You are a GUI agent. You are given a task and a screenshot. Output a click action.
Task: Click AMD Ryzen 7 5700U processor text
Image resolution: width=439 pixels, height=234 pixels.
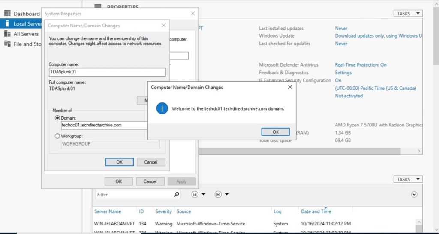point(378,125)
